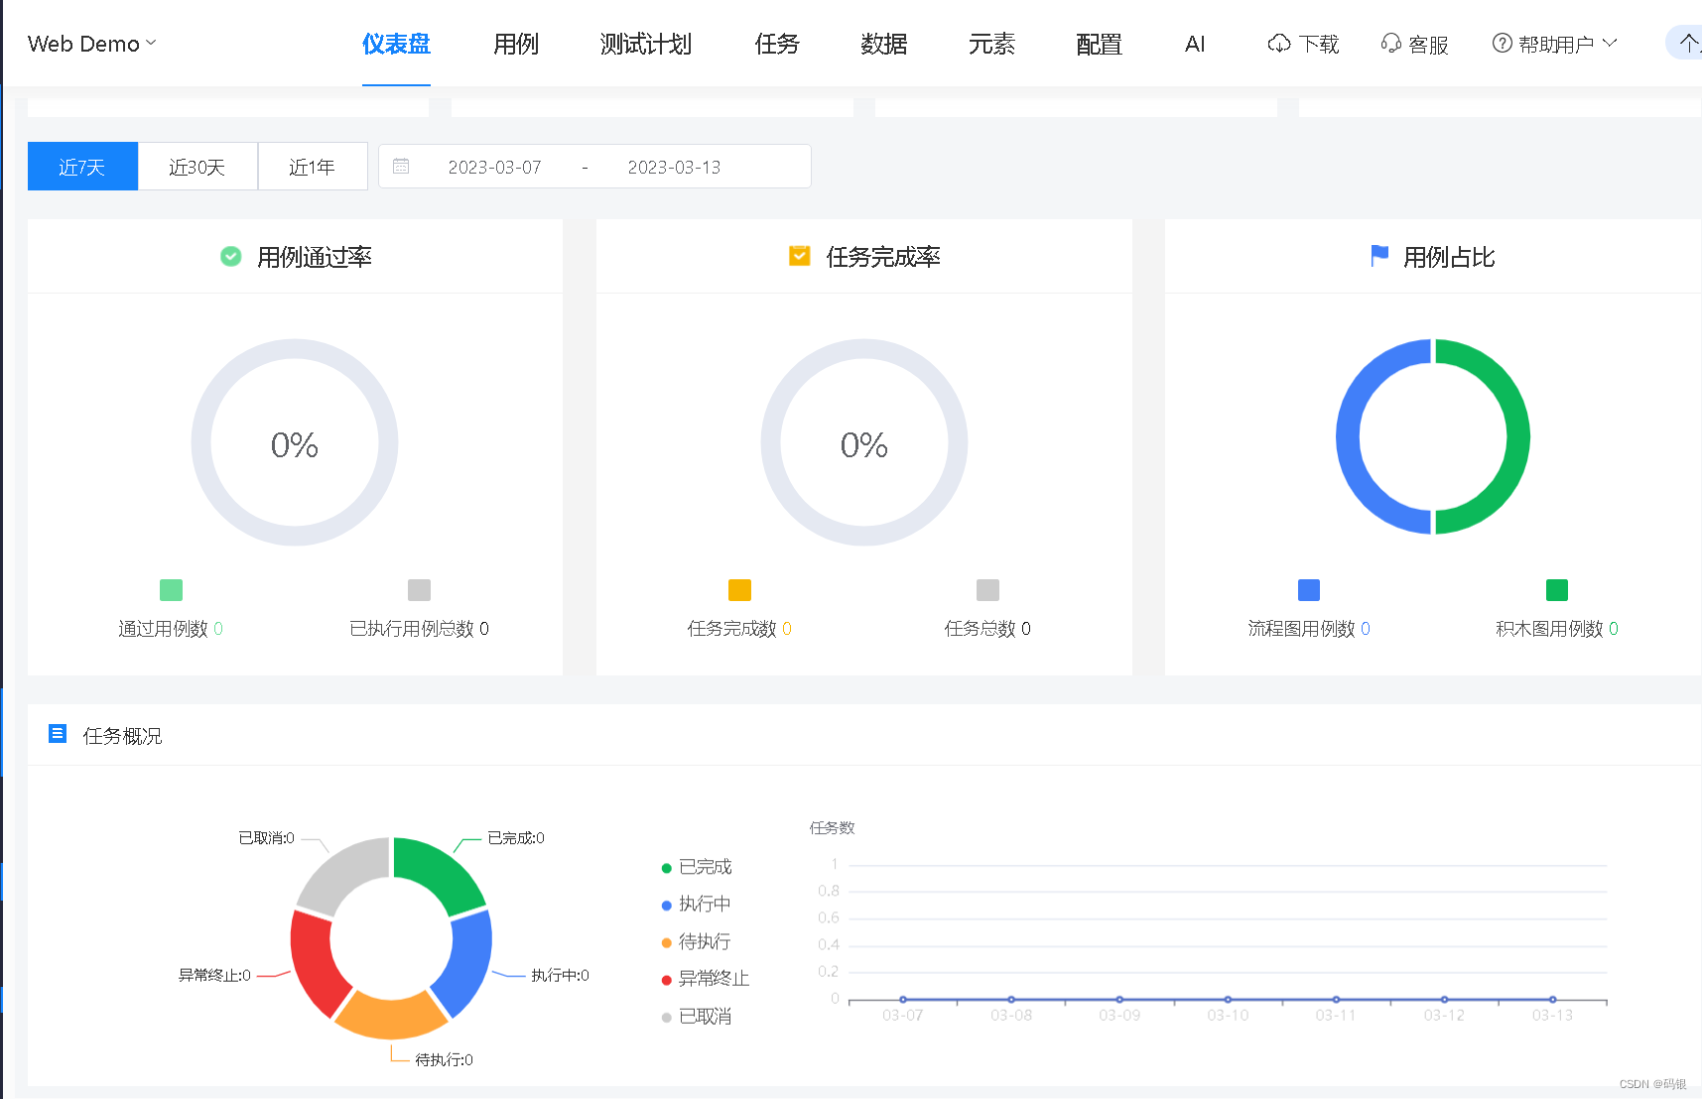Click the start date 2023-03-07 field
The image size is (1702, 1099).
494,167
